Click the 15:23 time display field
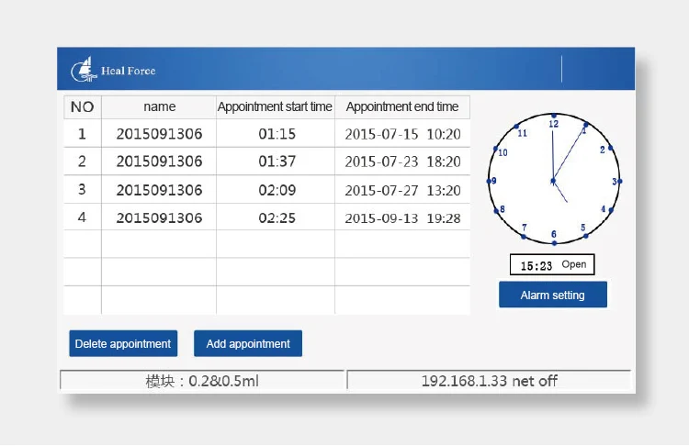The width and height of the screenshot is (689, 446). click(536, 266)
